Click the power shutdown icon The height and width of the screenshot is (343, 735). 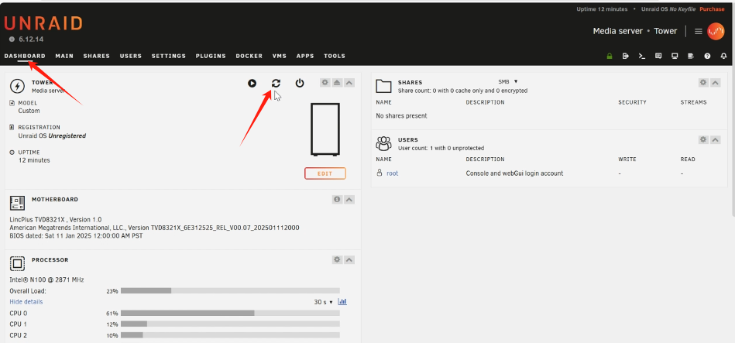click(300, 84)
